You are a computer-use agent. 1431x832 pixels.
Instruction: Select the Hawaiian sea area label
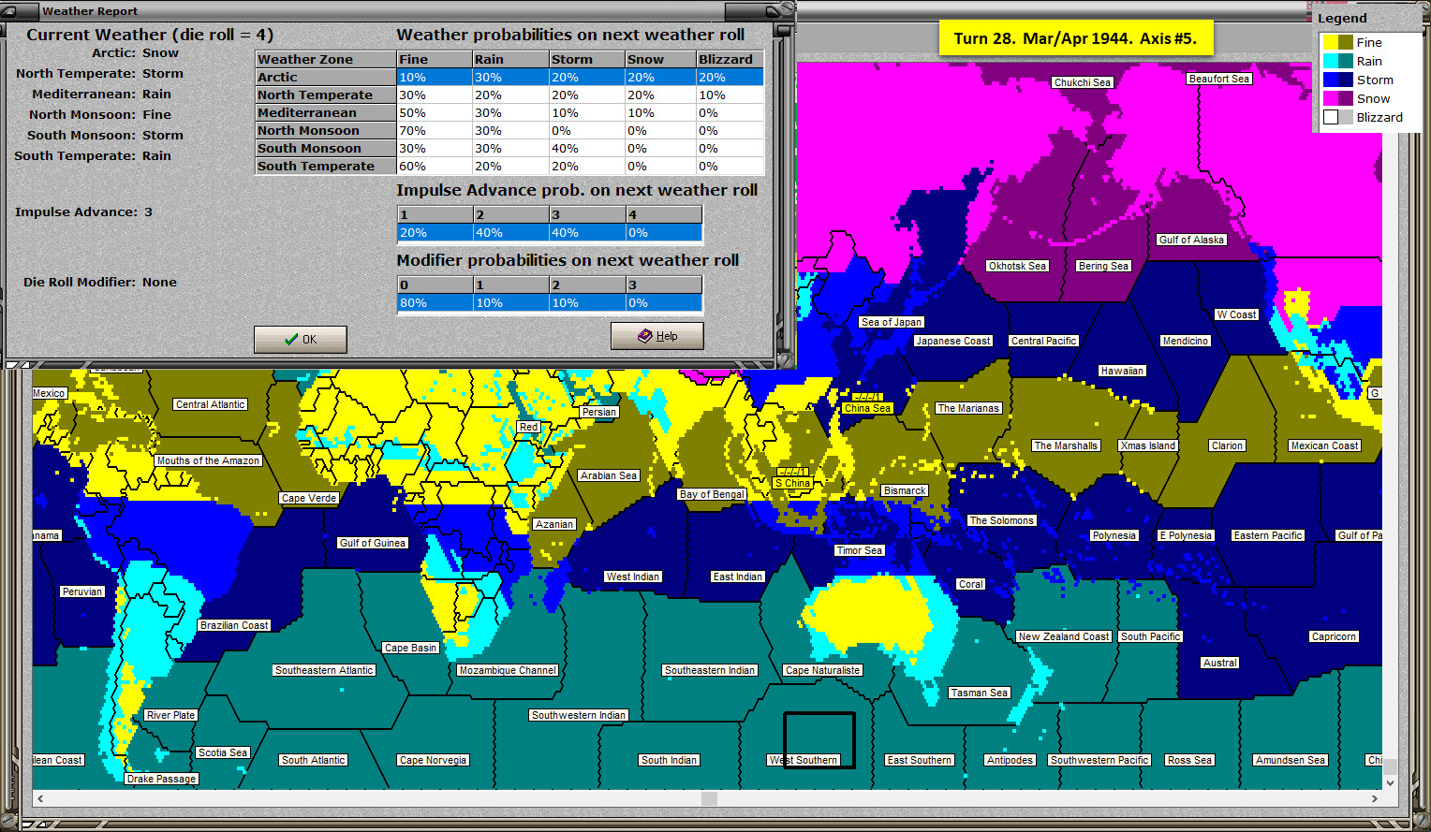point(1122,371)
